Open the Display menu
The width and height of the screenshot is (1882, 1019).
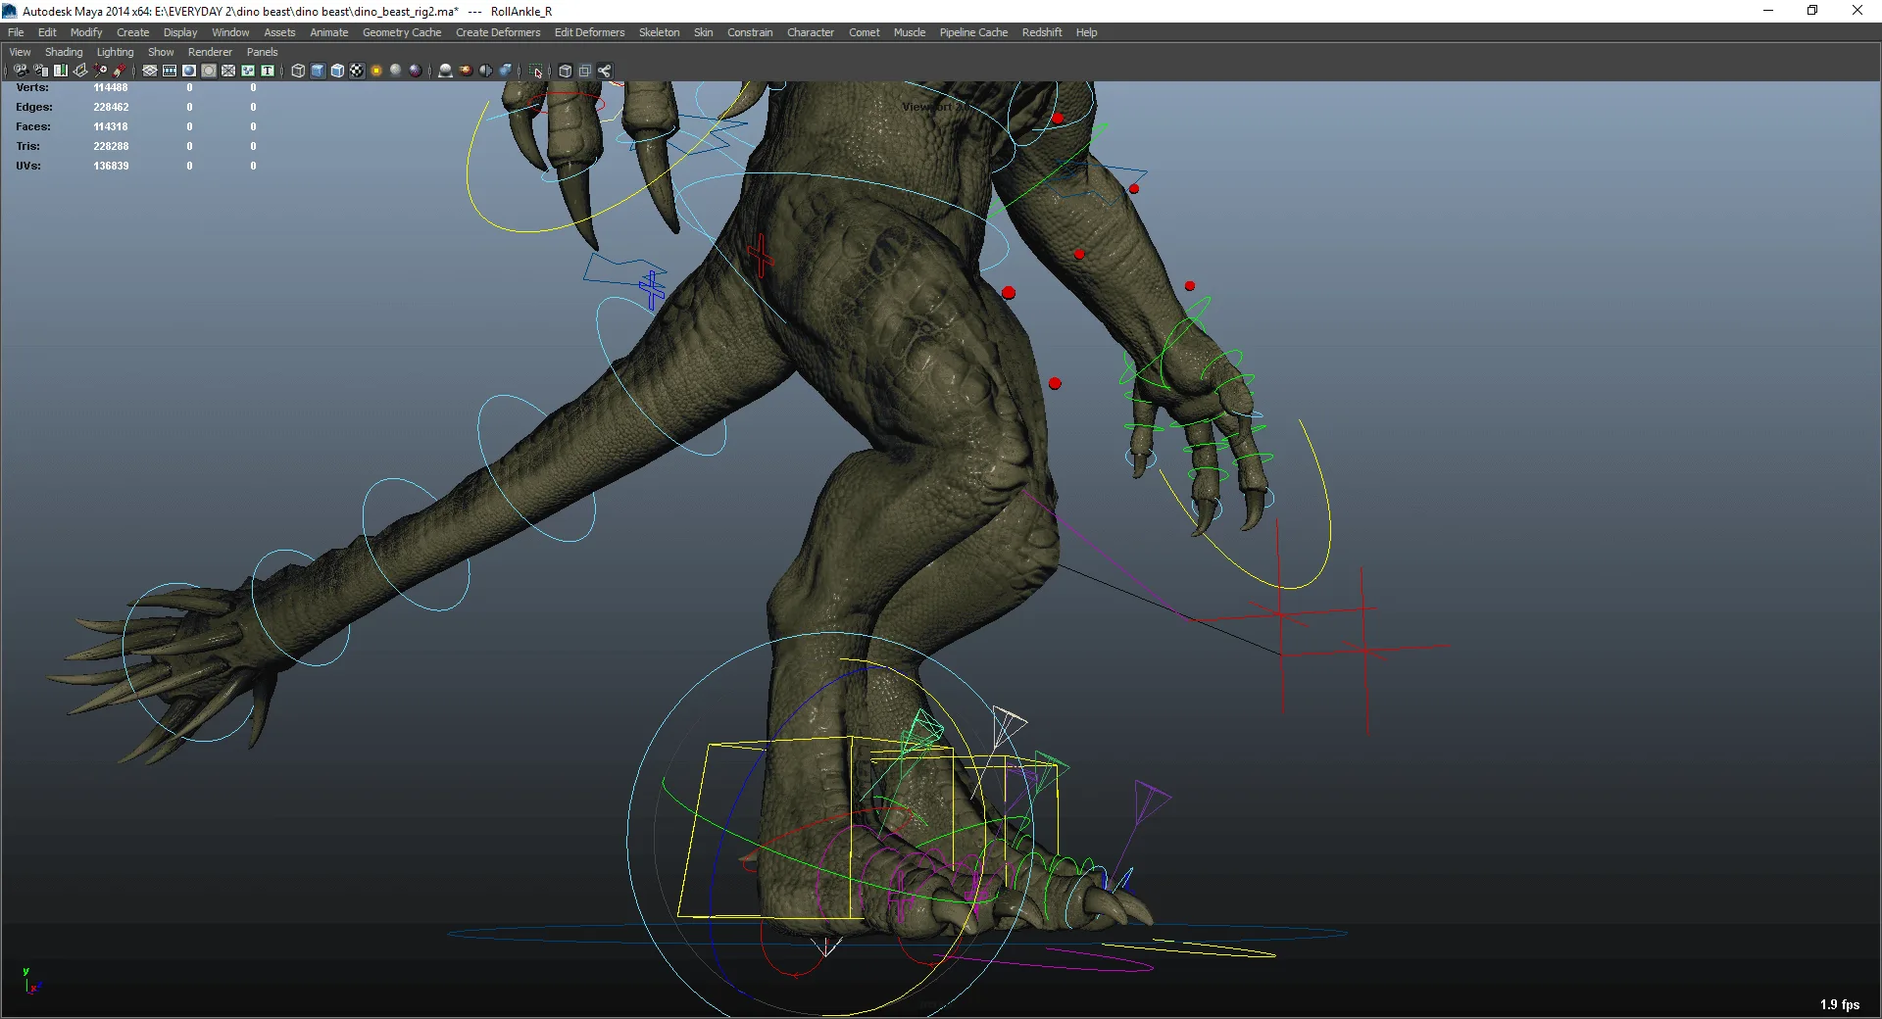[180, 32]
